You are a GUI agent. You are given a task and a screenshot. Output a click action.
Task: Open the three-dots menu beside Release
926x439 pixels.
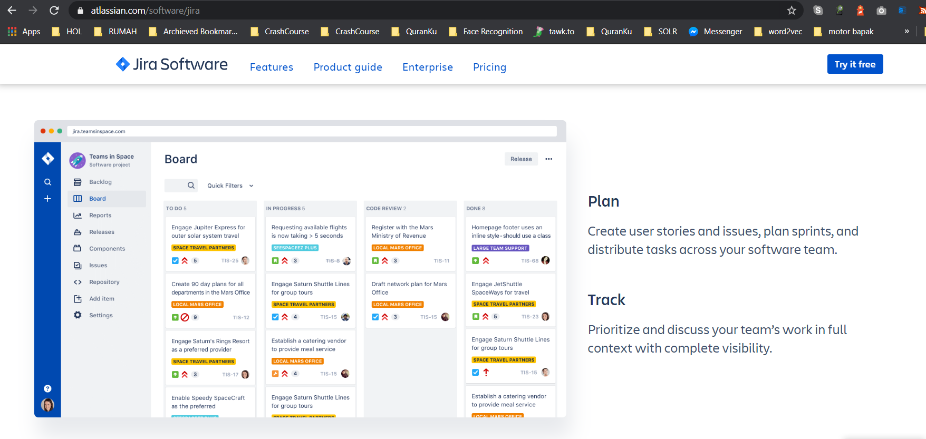click(549, 159)
